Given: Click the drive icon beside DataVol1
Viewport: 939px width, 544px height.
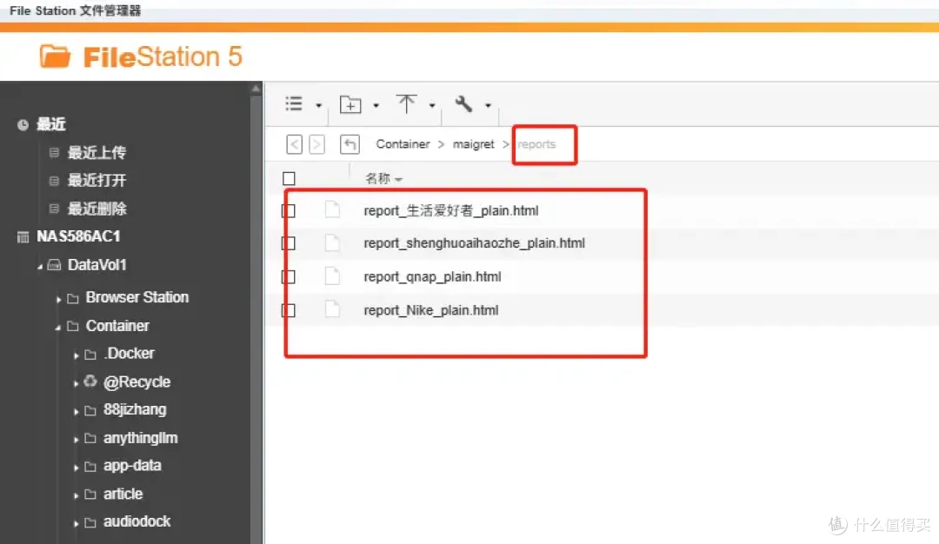Looking at the screenshot, I should [x=55, y=264].
